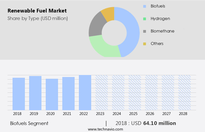The height and width of the screenshot is (132, 205).
Task: Click the Biofuels Segment label
Action: (29, 123)
